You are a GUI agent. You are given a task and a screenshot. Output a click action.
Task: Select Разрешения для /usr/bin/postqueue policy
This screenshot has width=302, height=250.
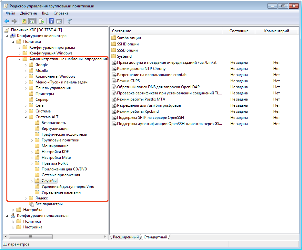tap(149, 105)
